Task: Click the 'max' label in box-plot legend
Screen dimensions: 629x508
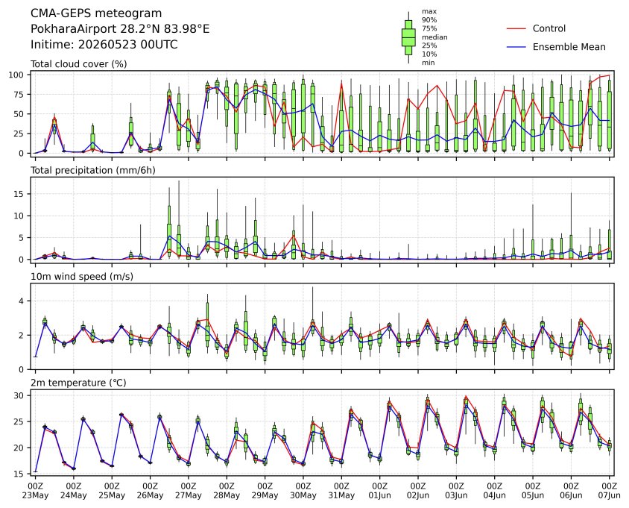Action: 429,12
